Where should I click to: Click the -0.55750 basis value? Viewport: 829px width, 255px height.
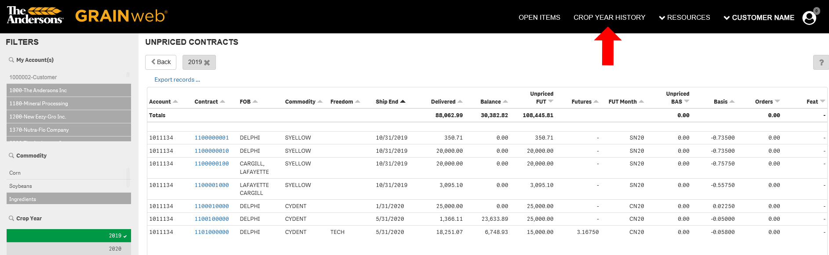click(723, 185)
